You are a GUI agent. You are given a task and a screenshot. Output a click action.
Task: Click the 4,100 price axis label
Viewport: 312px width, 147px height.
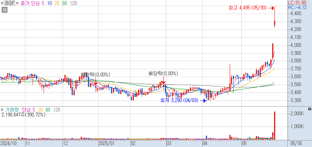pos(296,37)
